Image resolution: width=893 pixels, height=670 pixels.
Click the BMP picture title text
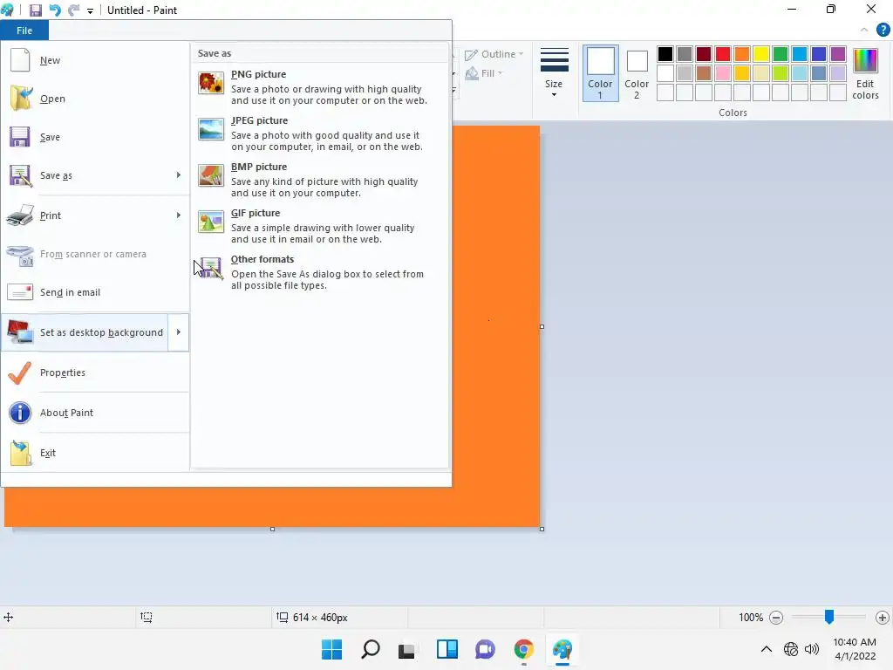pos(259,167)
